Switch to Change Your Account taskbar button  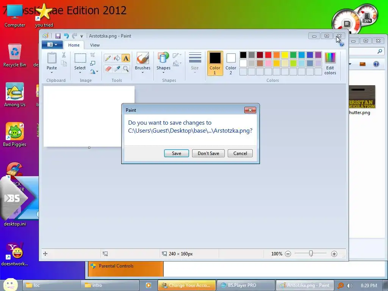pos(187,285)
